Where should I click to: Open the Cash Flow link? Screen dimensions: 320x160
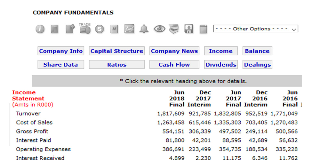coord(174,65)
